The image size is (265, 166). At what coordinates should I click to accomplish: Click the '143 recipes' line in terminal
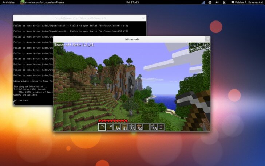point(21,100)
